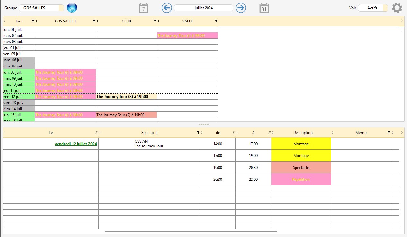Screen dimensions: 407x237
Task: Click search icon in Le column header
Action: coord(97,133)
